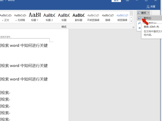Image resolution: width=162 pixels, height=121 pixels.
Task: Select the 副标题 subtitle style
Action: click(79, 17)
